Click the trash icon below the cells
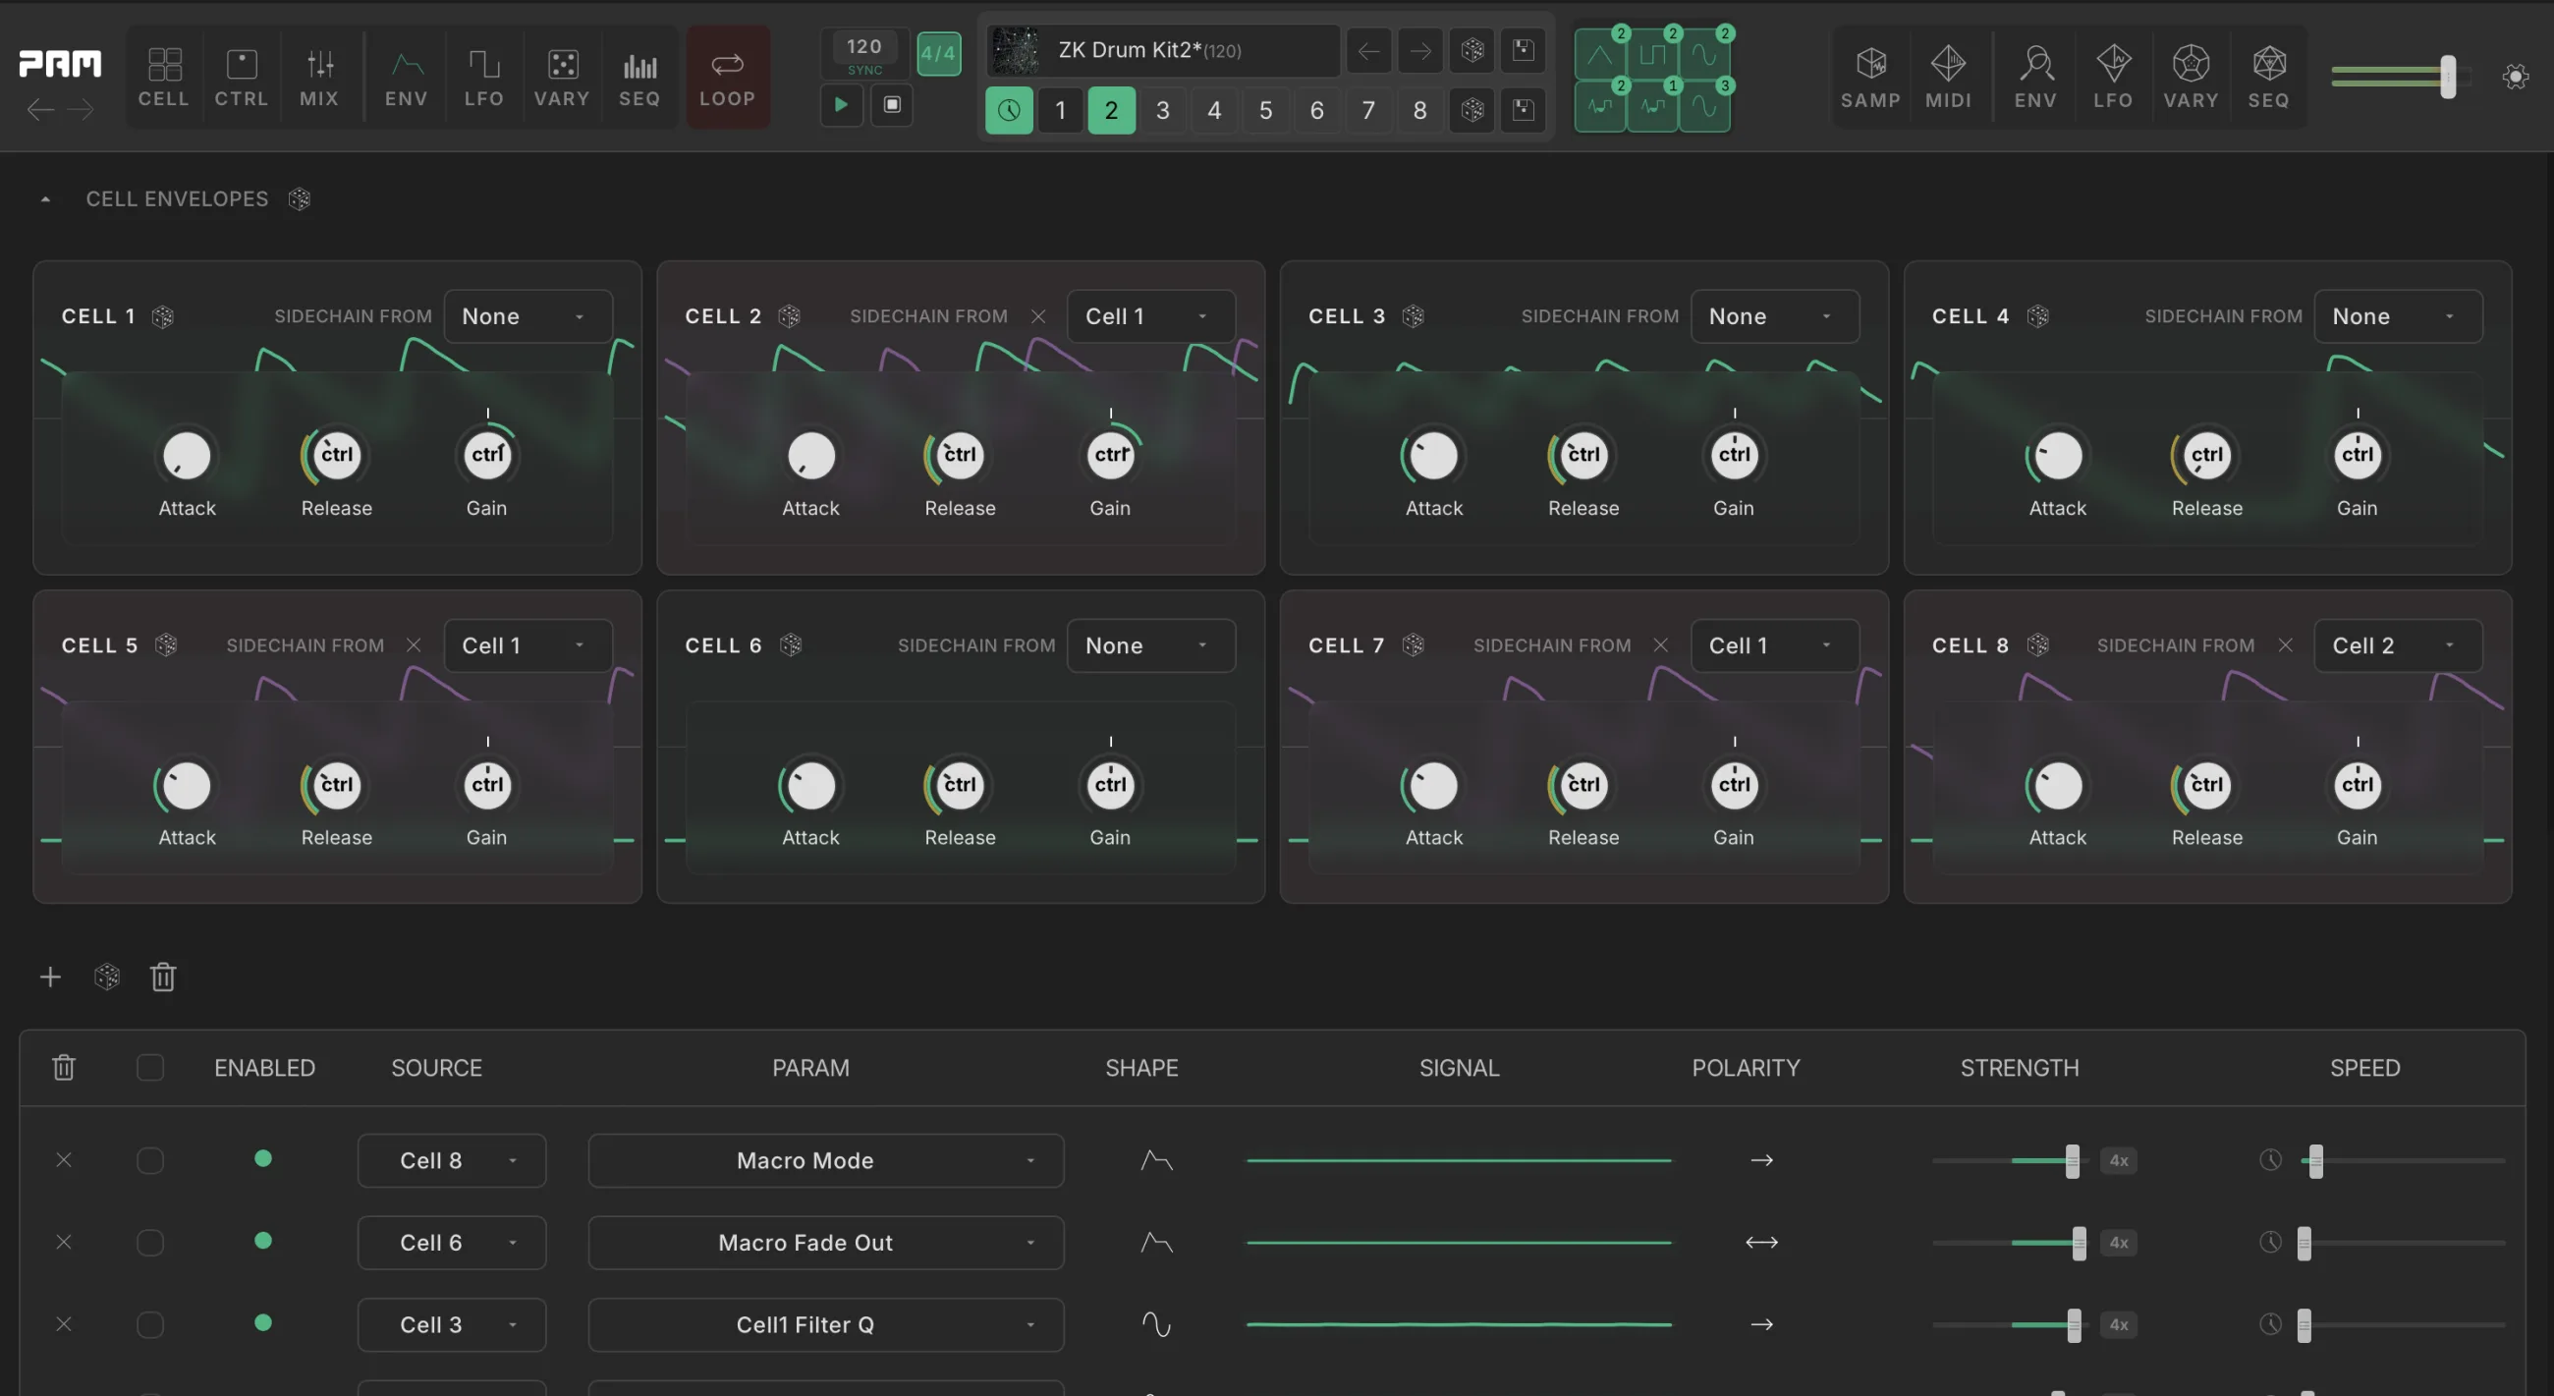Screen dimensions: 2554x1396 pos(163,977)
